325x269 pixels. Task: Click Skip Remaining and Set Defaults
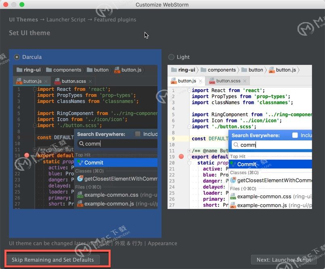(52, 260)
